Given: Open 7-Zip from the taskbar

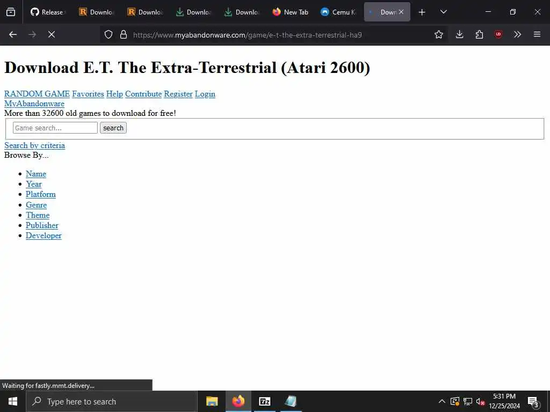Looking at the screenshot, I should point(264,401).
